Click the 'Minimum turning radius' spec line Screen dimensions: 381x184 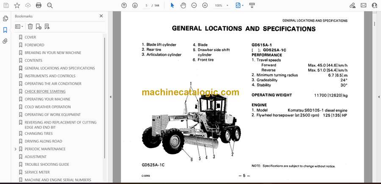(299, 75)
